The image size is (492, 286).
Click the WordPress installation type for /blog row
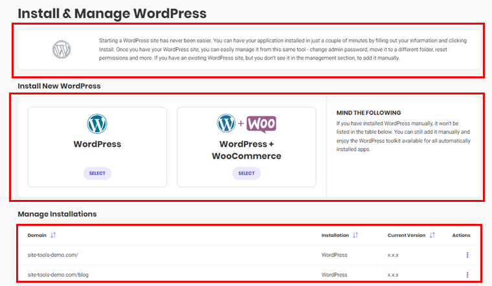pyautogui.click(x=334, y=275)
